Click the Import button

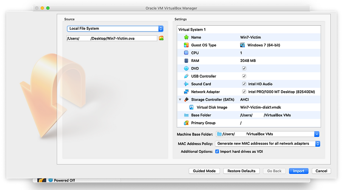(299, 171)
